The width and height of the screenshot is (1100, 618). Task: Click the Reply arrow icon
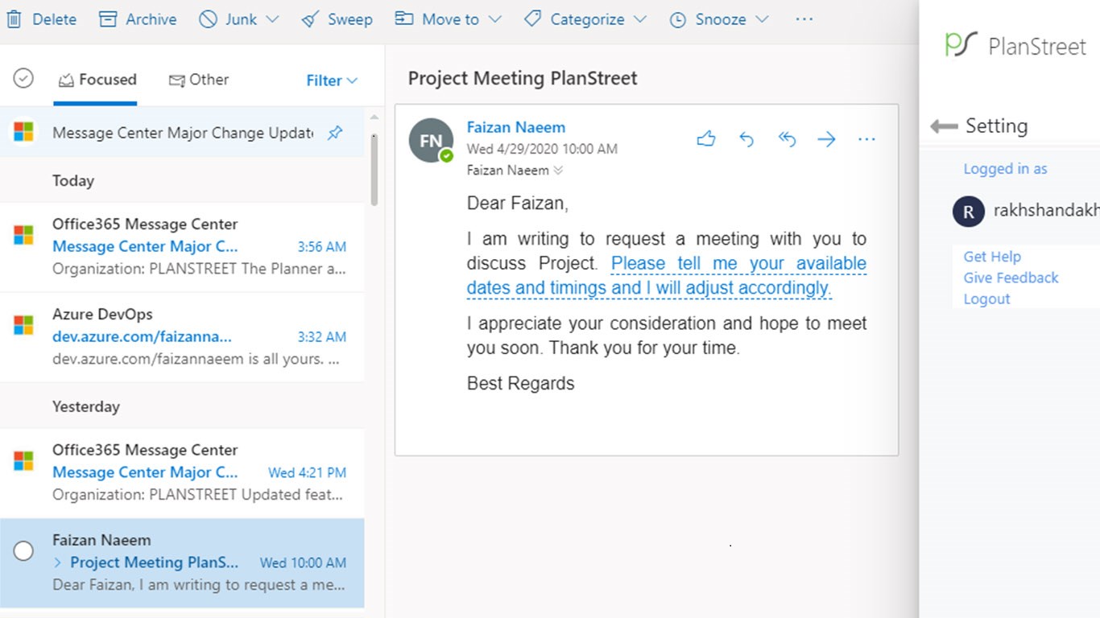tap(746, 139)
